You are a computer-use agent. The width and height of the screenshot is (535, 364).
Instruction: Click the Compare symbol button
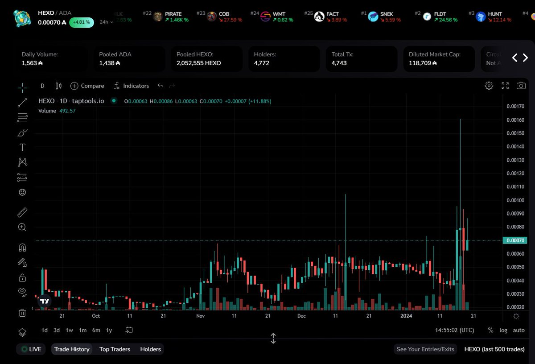87,86
